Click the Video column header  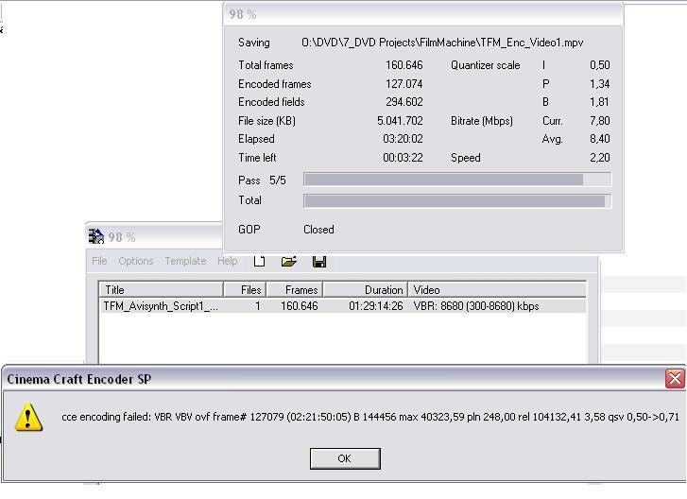[497, 289]
